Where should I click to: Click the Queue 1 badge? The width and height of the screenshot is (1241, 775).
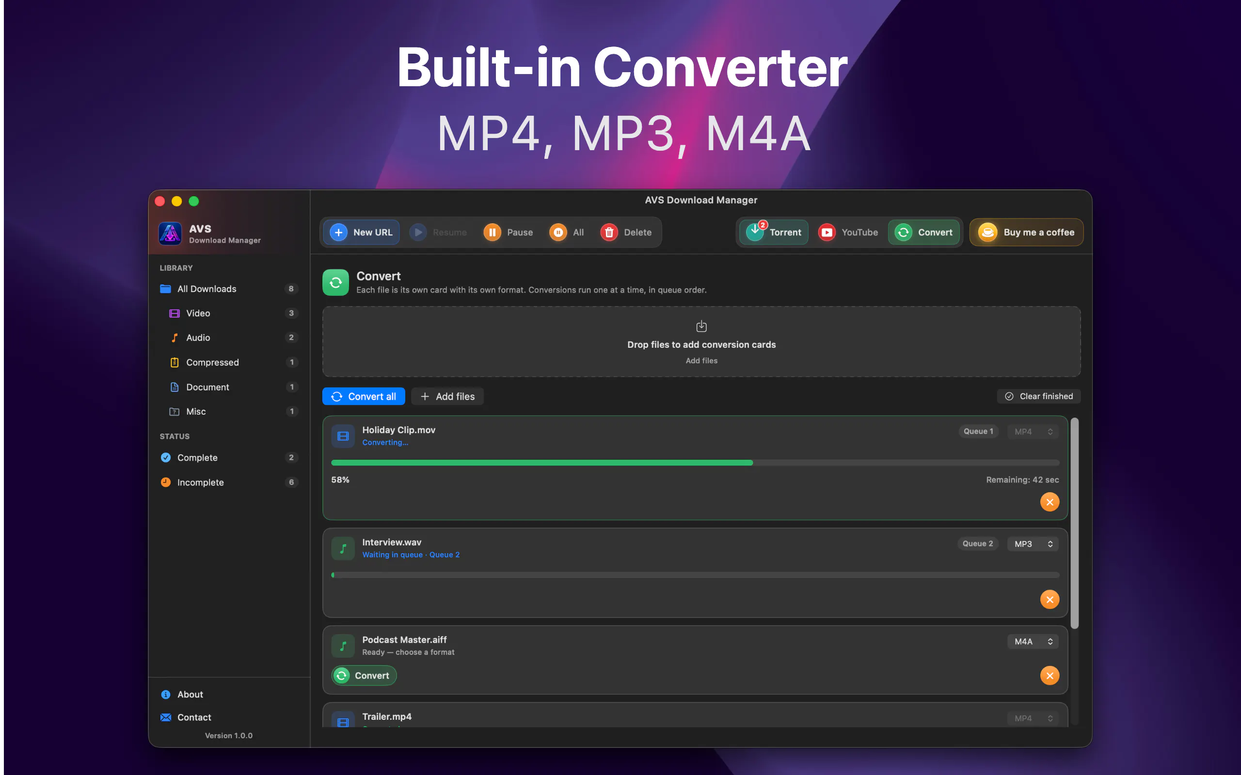pyautogui.click(x=978, y=432)
